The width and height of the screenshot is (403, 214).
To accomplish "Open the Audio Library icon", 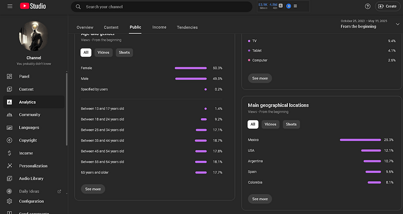I will coord(9,178).
